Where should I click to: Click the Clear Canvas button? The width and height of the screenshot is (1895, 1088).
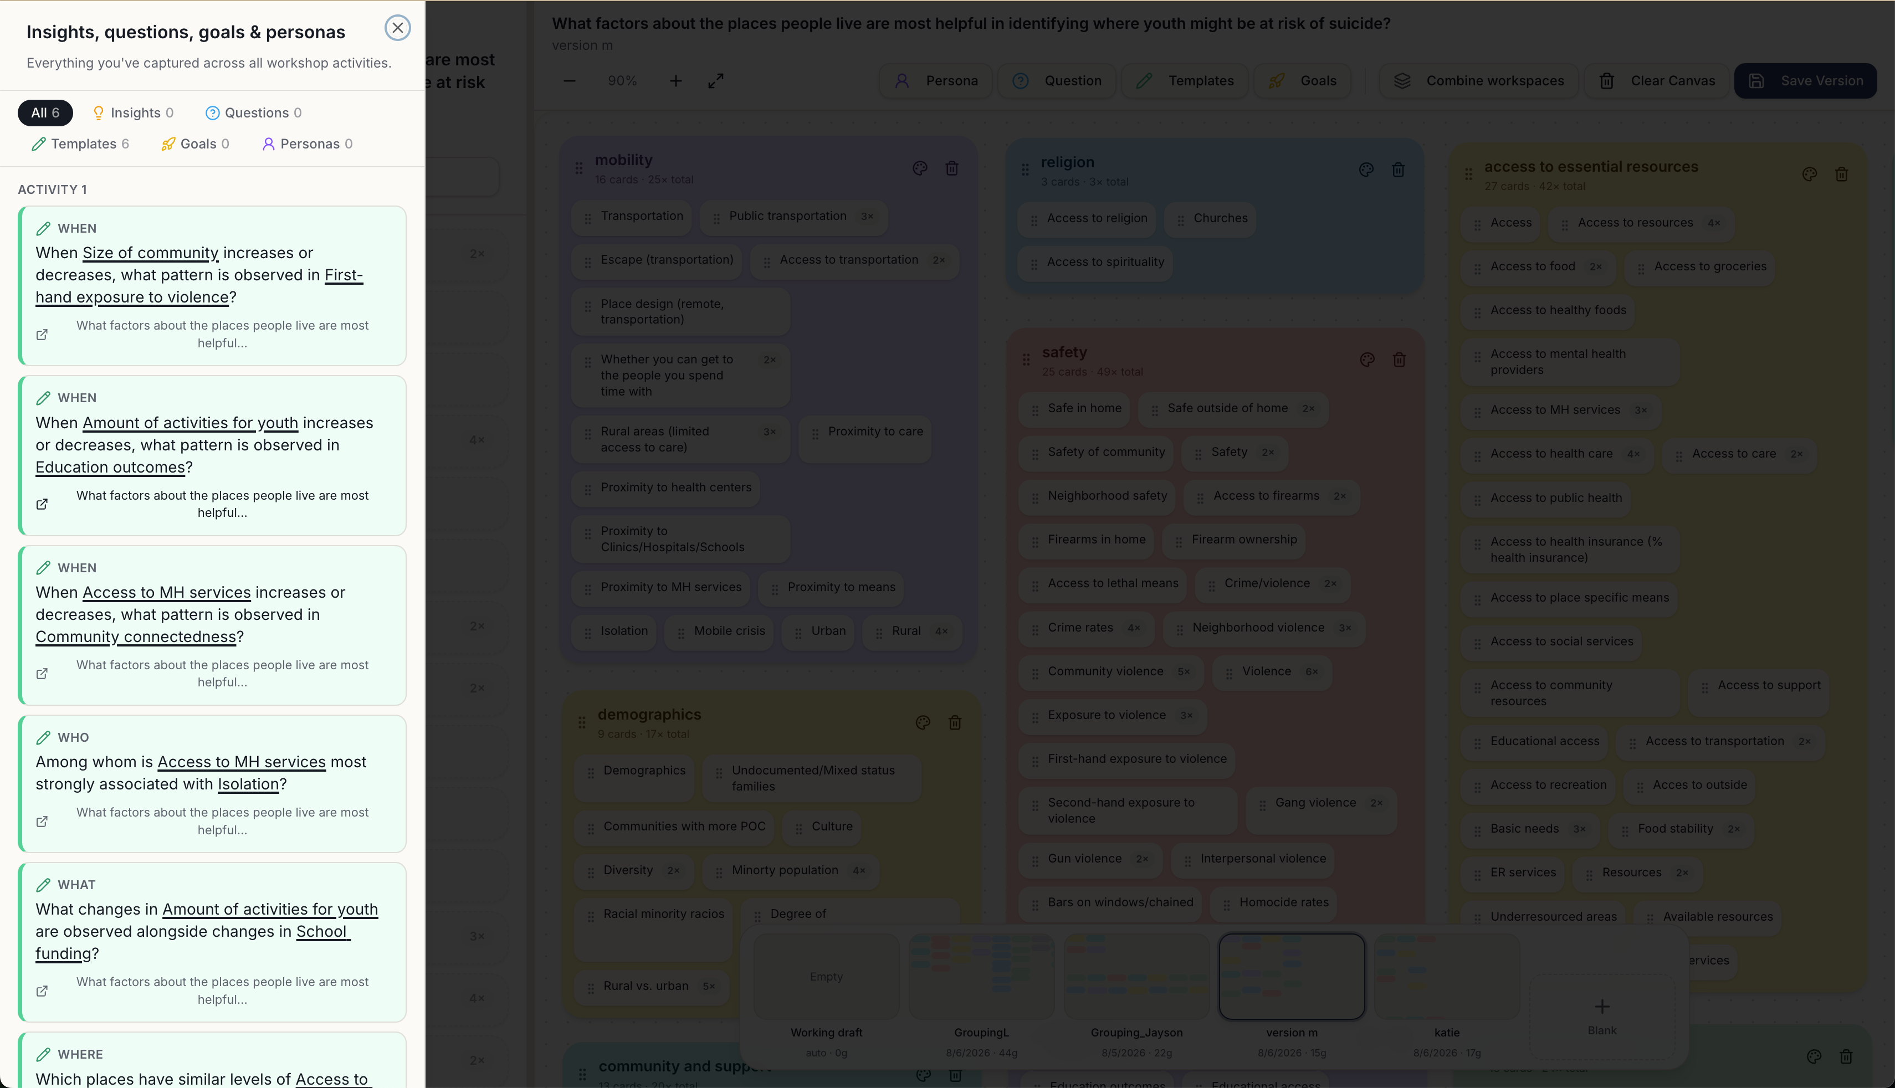[1657, 81]
